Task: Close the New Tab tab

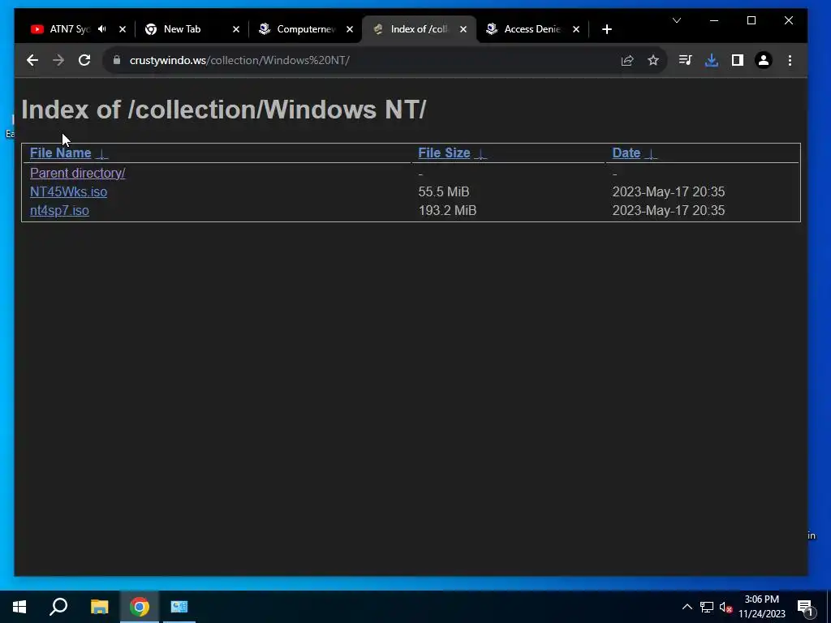Action: click(x=236, y=29)
